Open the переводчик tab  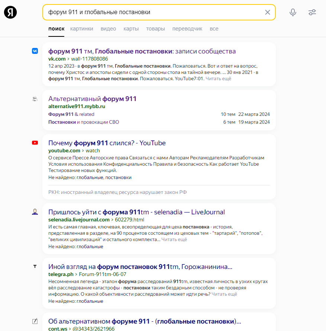(x=187, y=29)
